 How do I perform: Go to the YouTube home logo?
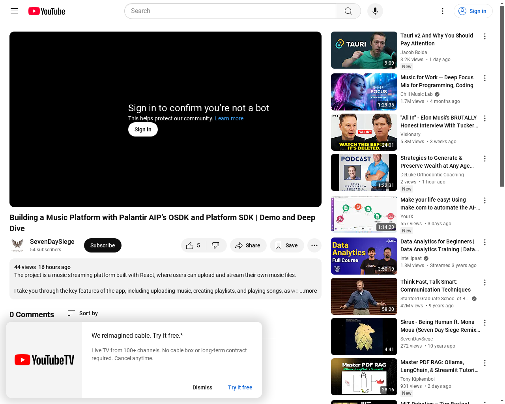(x=47, y=11)
